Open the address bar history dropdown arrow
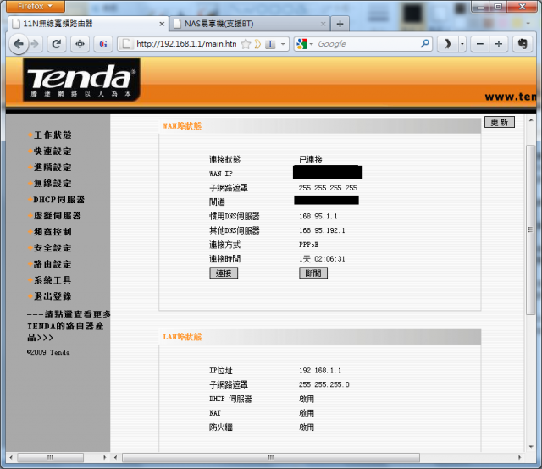Viewport: 542px width, 469px height. [x=283, y=44]
